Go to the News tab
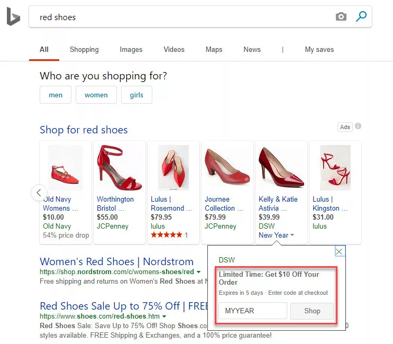This screenshot has height=344, width=393. (252, 49)
